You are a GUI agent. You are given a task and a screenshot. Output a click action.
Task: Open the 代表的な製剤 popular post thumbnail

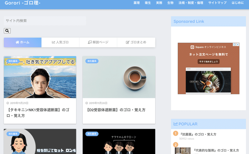(x=183, y=151)
